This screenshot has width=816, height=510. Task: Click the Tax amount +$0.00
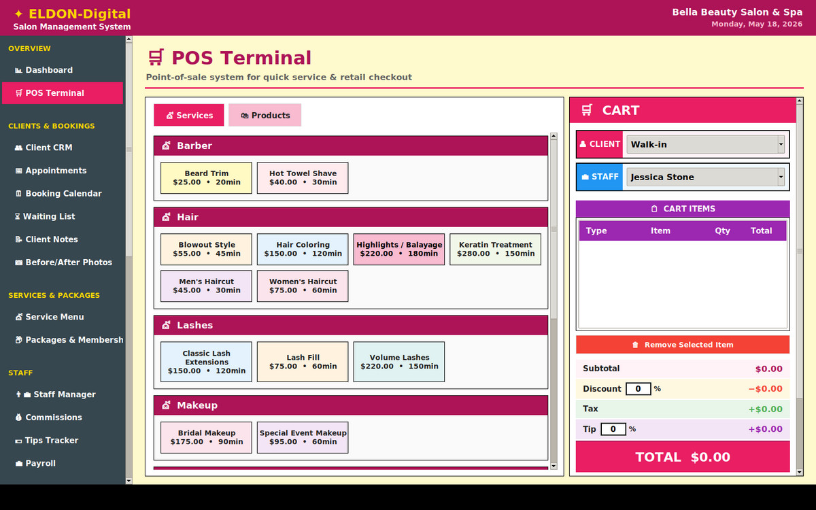765,409
